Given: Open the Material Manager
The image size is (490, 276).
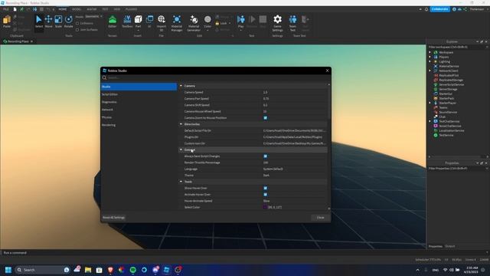Looking at the screenshot, I should click(177, 23).
